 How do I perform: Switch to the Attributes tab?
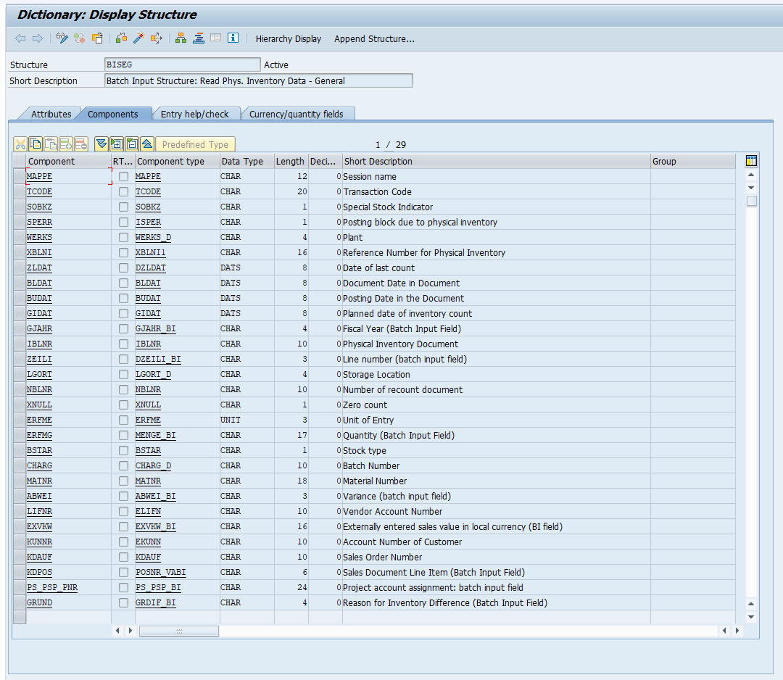pos(51,114)
